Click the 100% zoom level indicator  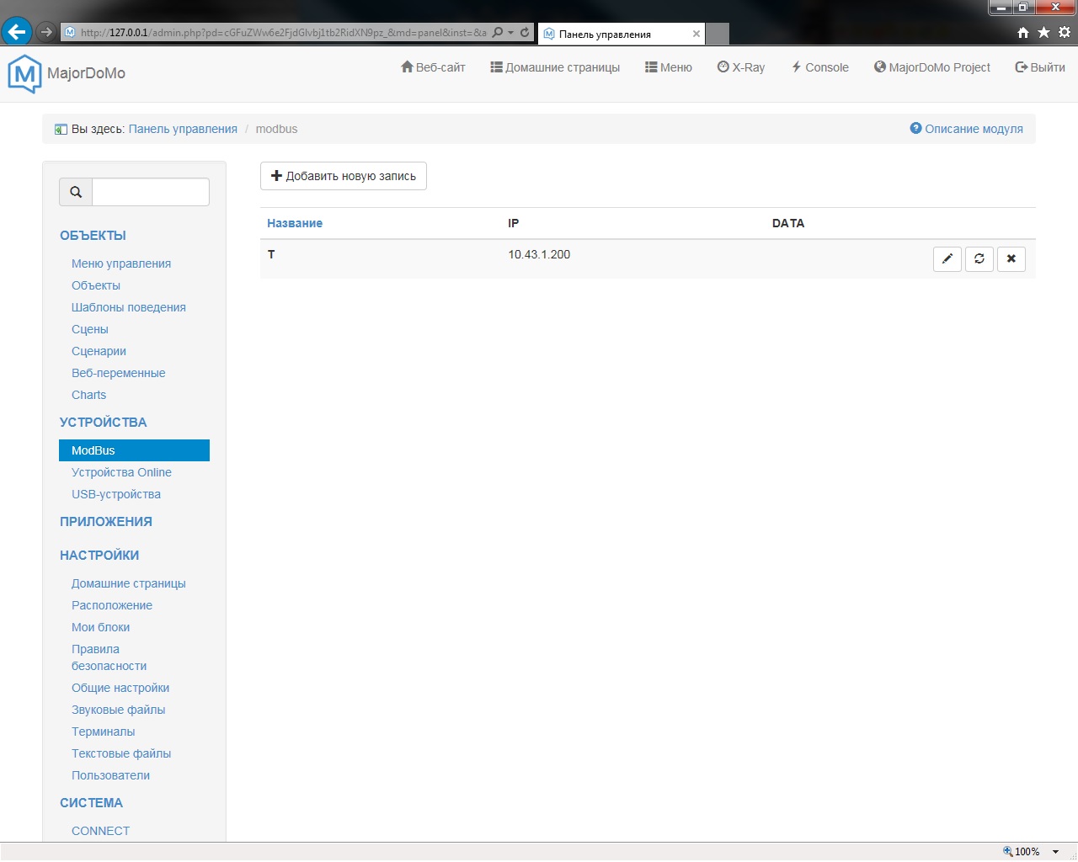[x=1021, y=852]
